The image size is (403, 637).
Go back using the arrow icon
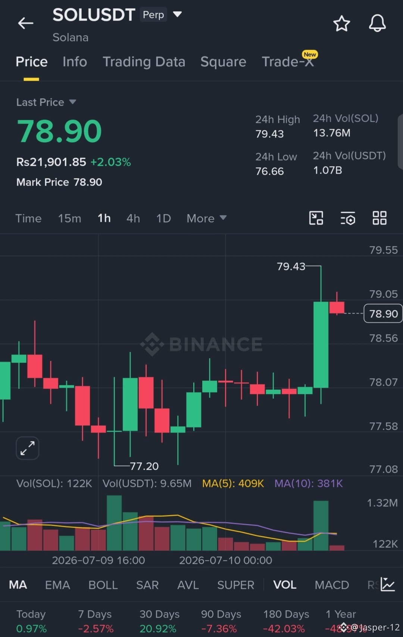26,23
